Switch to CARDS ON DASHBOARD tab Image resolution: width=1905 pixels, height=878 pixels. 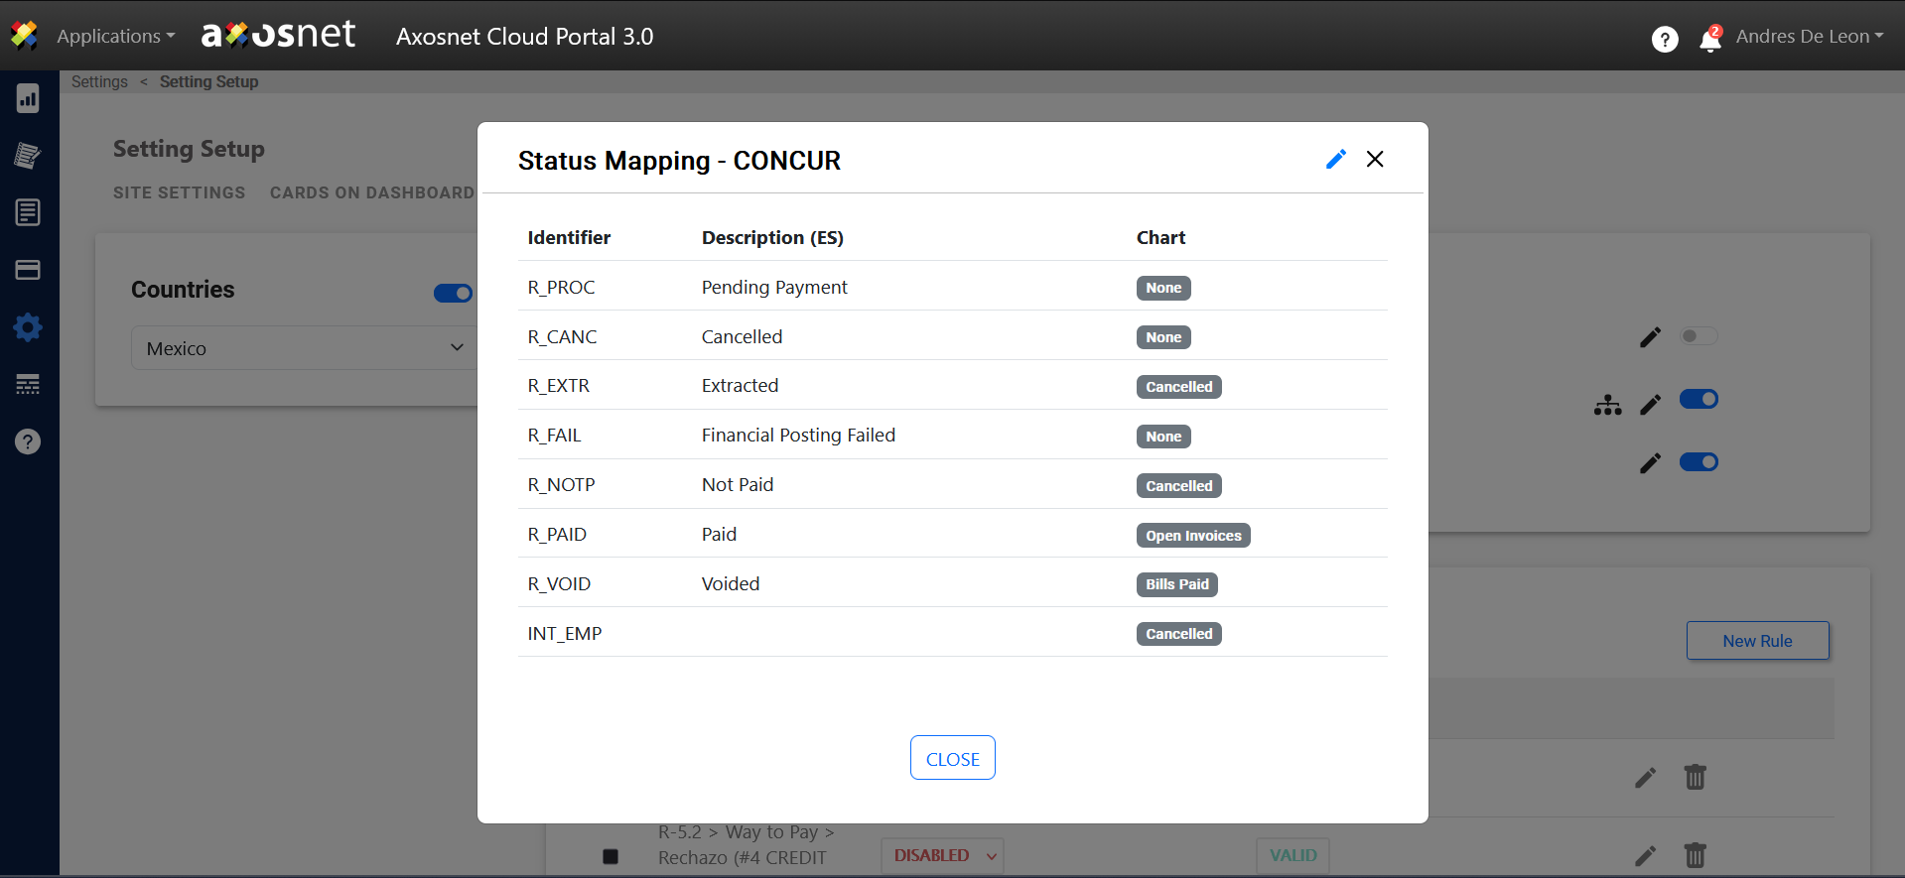pos(371,192)
